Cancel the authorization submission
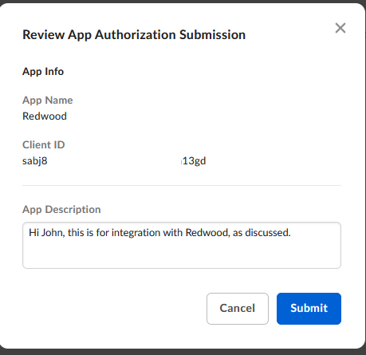Image resolution: width=366 pixels, height=355 pixels. [238, 309]
